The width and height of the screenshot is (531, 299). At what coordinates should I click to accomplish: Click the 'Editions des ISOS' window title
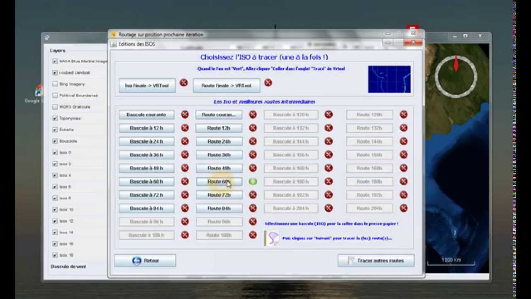(x=137, y=44)
